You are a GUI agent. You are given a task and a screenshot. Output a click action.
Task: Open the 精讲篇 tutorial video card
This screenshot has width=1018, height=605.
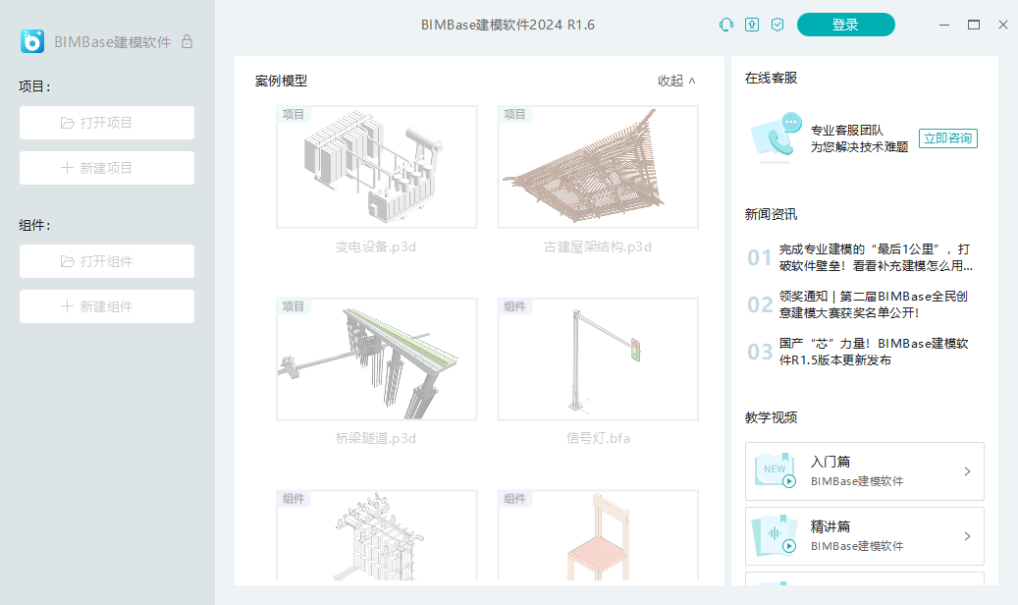pyautogui.click(x=865, y=536)
